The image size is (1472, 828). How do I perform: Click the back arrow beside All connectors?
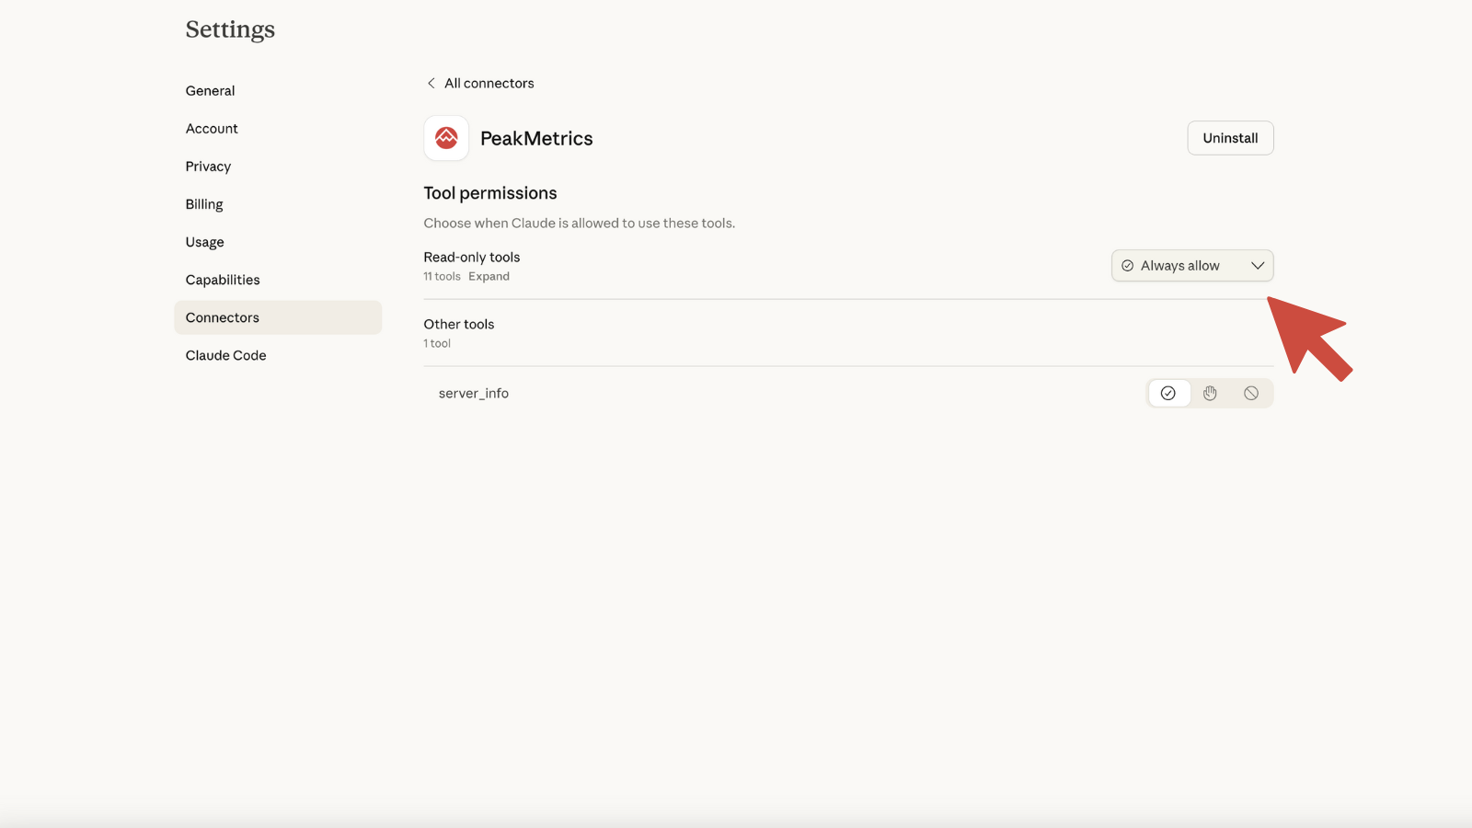[x=431, y=83]
